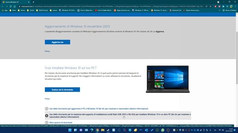Bookmark this page with the star icon
Image resolution: width=238 pixels, height=133 pixels.
pos(210,7)
